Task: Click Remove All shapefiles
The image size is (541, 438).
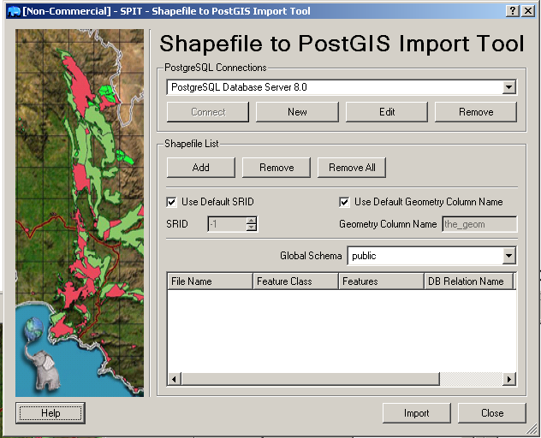Action: click(x=352, y=168)
